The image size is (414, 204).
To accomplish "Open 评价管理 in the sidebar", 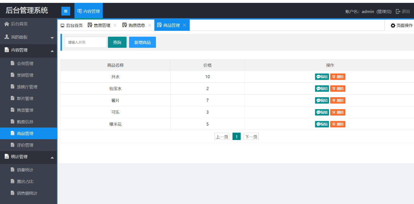I will point(29,145).
